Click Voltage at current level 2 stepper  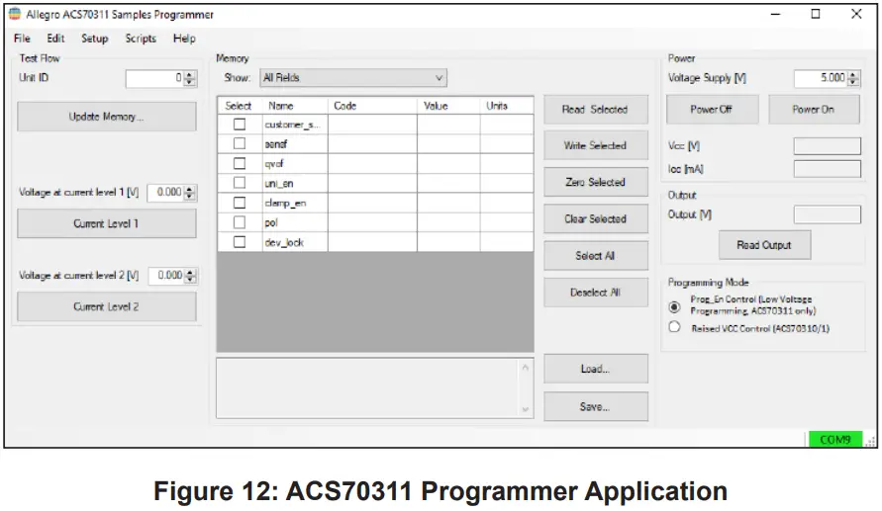[x=191, y=276]
